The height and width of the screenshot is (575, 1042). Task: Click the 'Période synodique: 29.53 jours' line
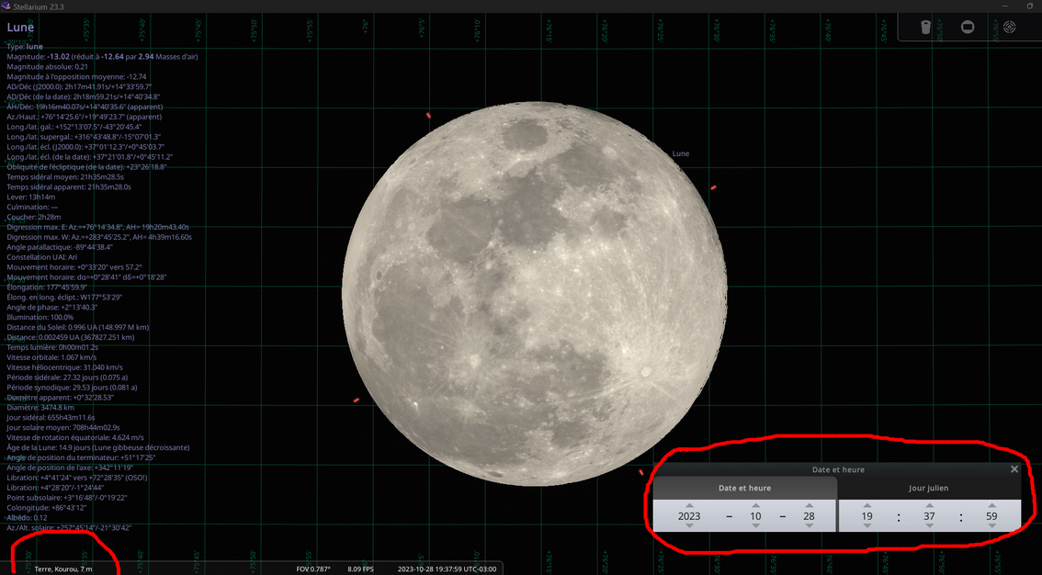(x=72, y=387)
